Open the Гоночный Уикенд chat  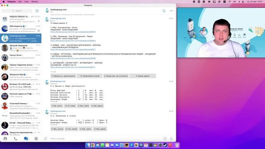tap(21, 106)
